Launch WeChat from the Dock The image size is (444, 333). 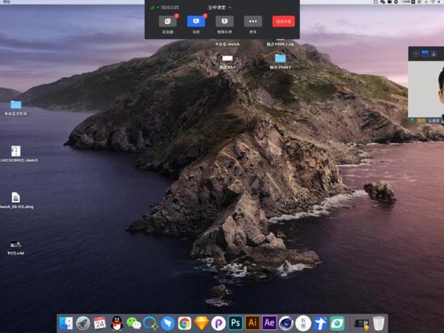(134, 324)
